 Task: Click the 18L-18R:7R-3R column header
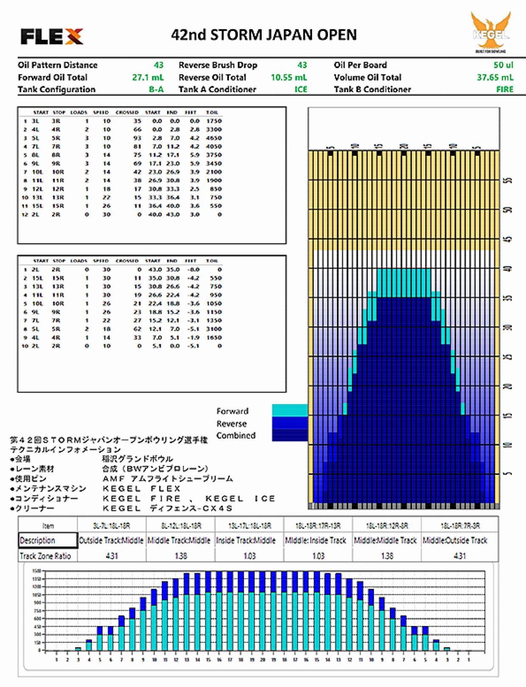tap(460, 526)
